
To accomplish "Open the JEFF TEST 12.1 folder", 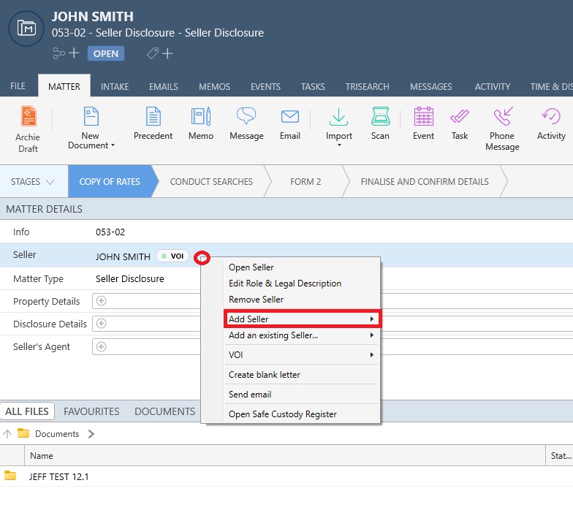I will (x=59, y=476).
